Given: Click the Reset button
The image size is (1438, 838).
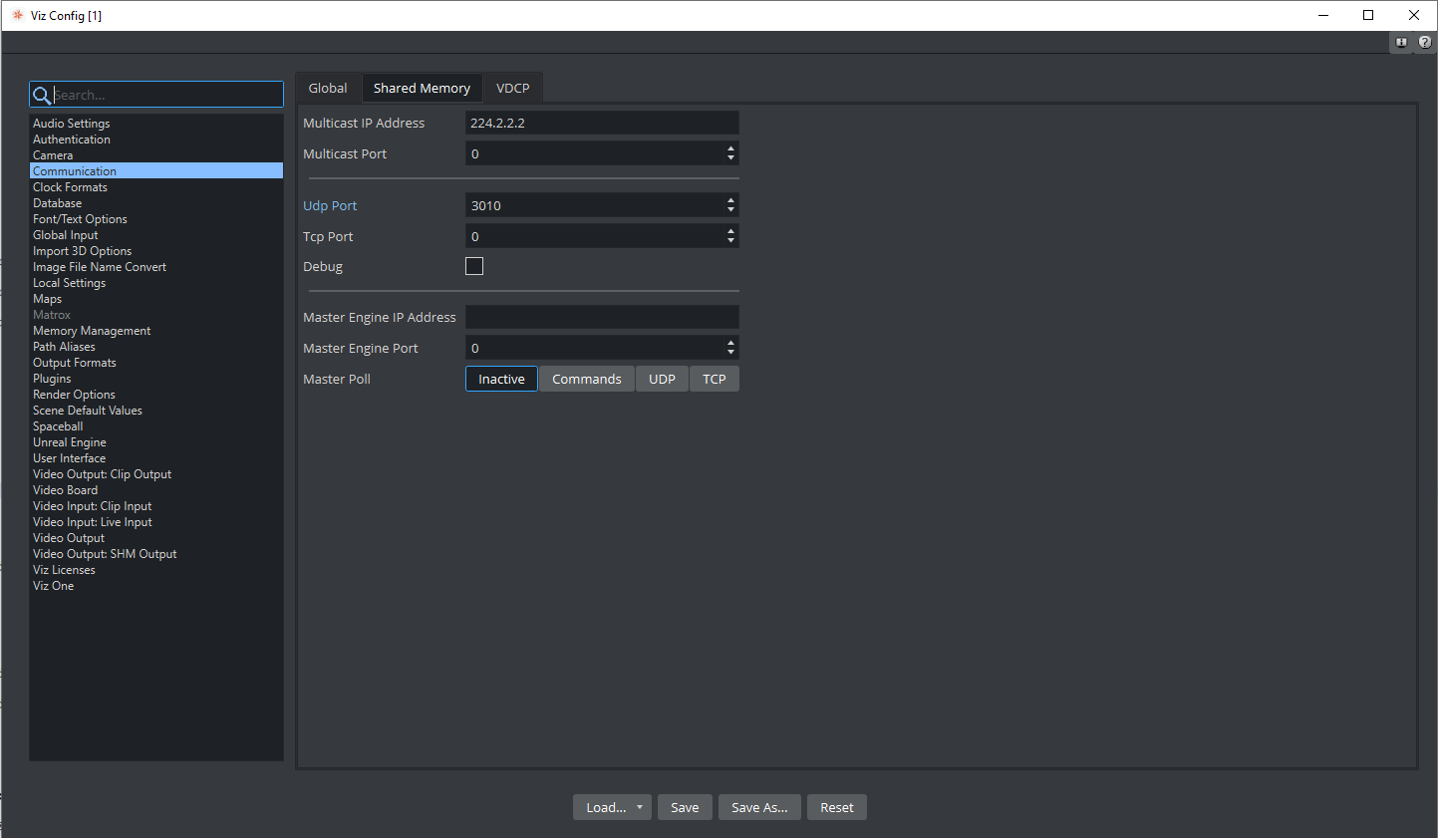Looking at the screenshot, I should point(836,807).
